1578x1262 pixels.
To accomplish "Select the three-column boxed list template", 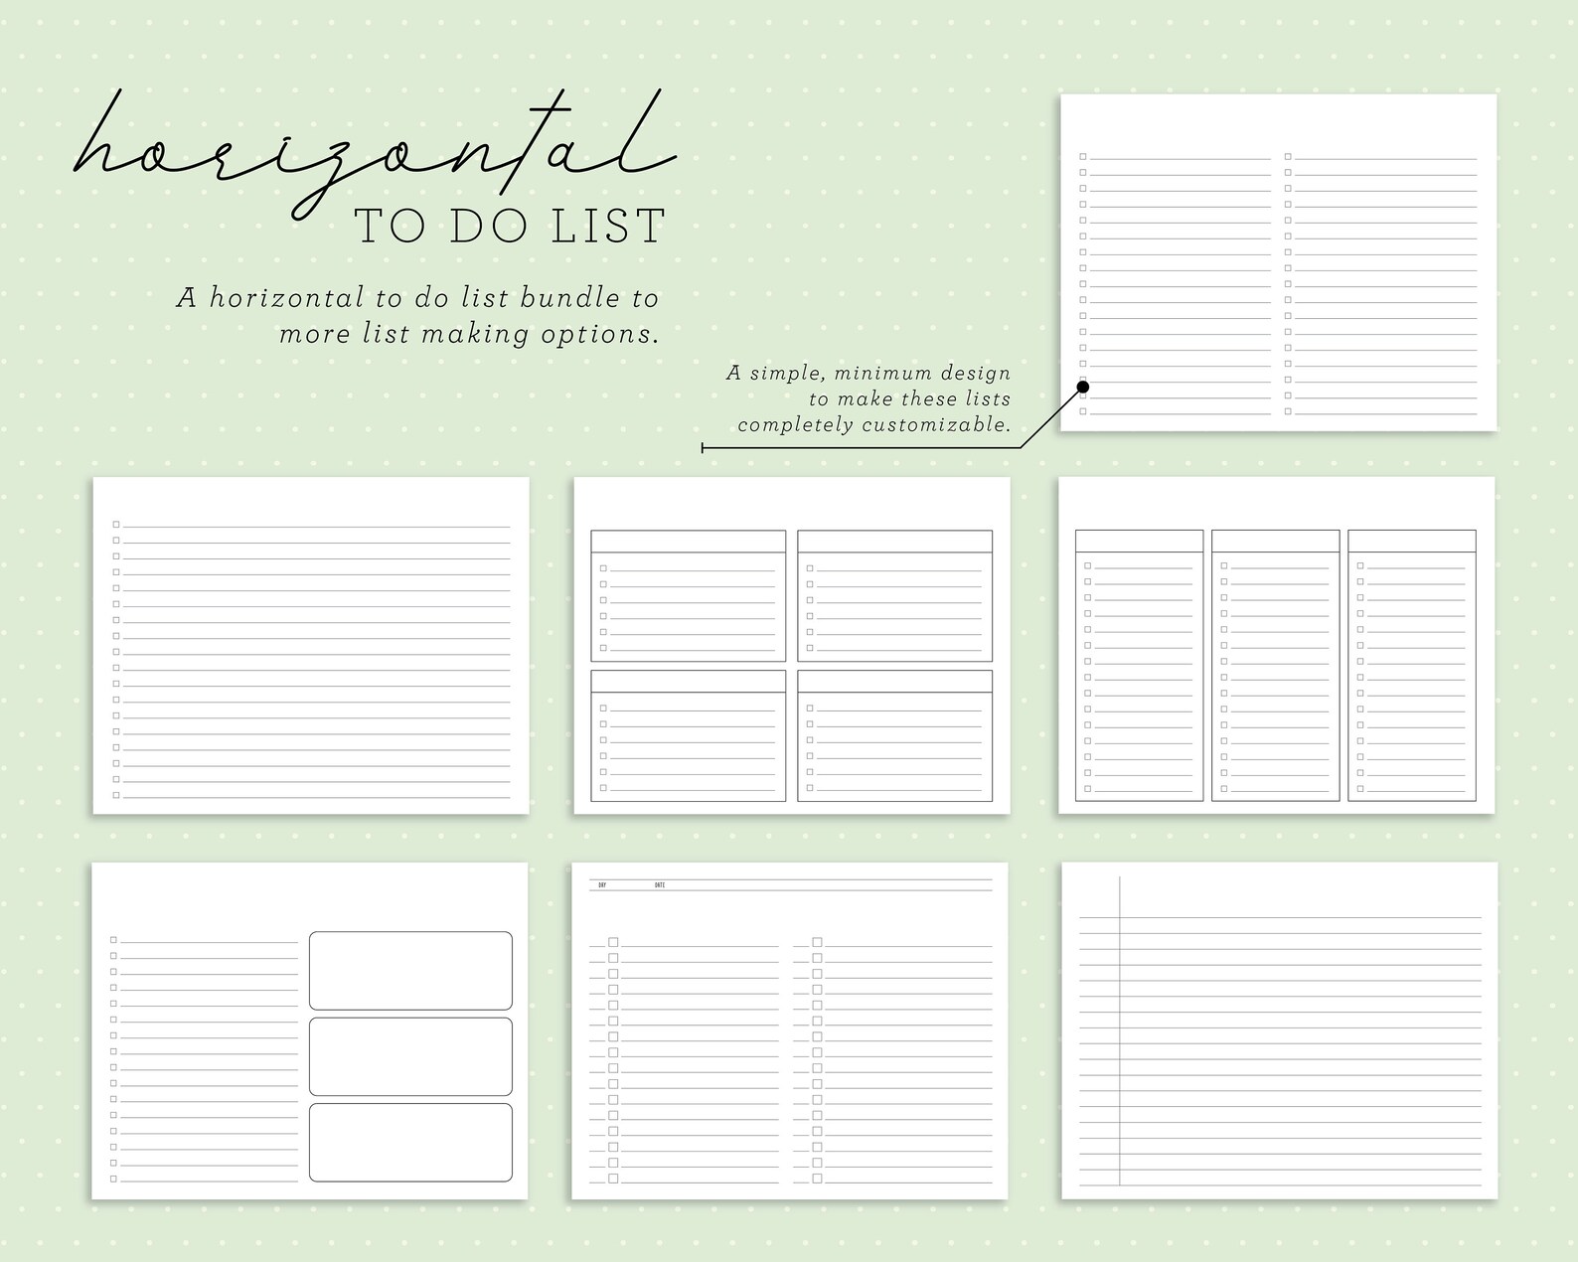I will [1276, 645].
